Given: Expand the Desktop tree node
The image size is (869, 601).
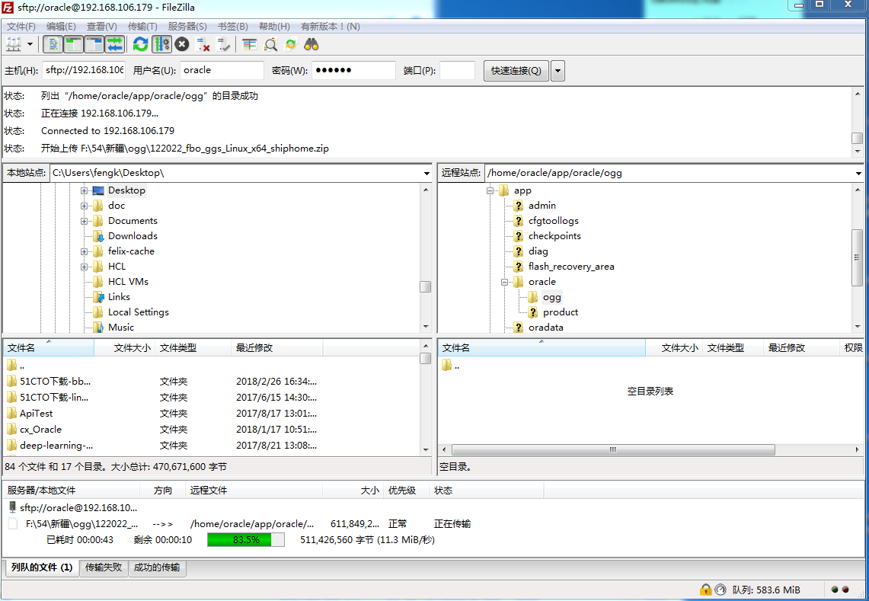Looking at the screenshot, I should (85, 190).
